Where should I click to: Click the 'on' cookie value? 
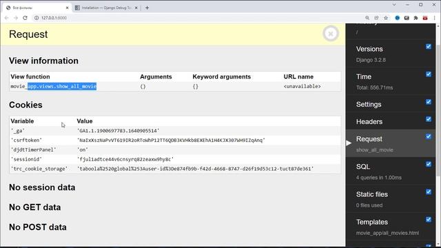click(83, 150)
